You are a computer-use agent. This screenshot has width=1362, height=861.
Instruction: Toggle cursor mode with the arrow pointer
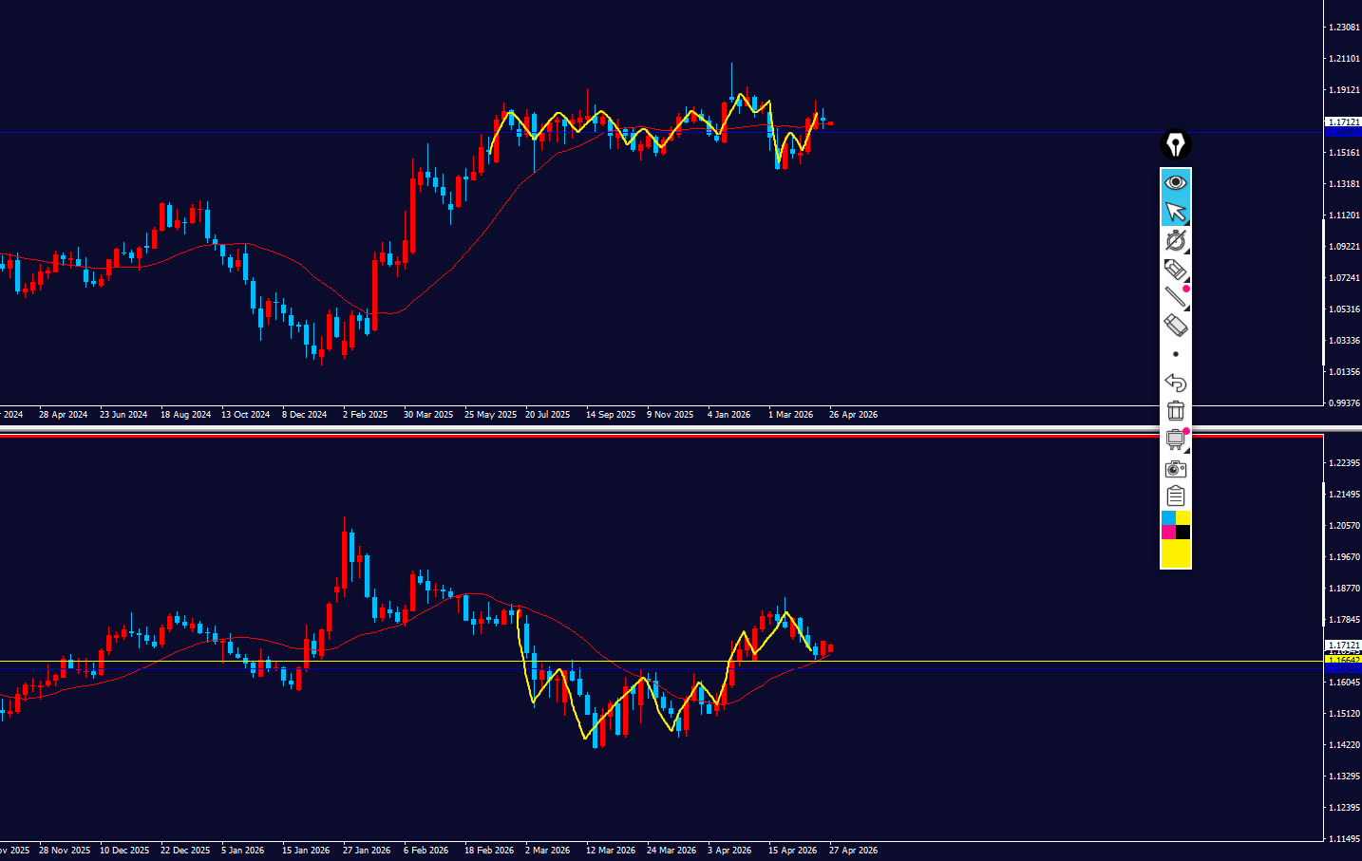[1176, 212]
